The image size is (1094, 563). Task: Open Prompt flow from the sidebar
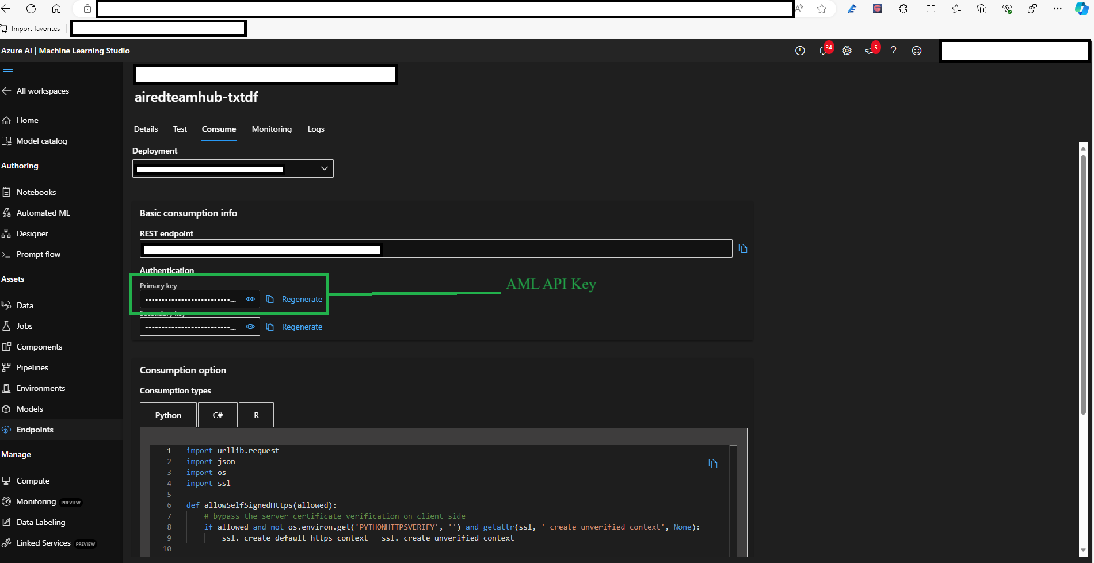pyautogui.click(x=39, y=254)
